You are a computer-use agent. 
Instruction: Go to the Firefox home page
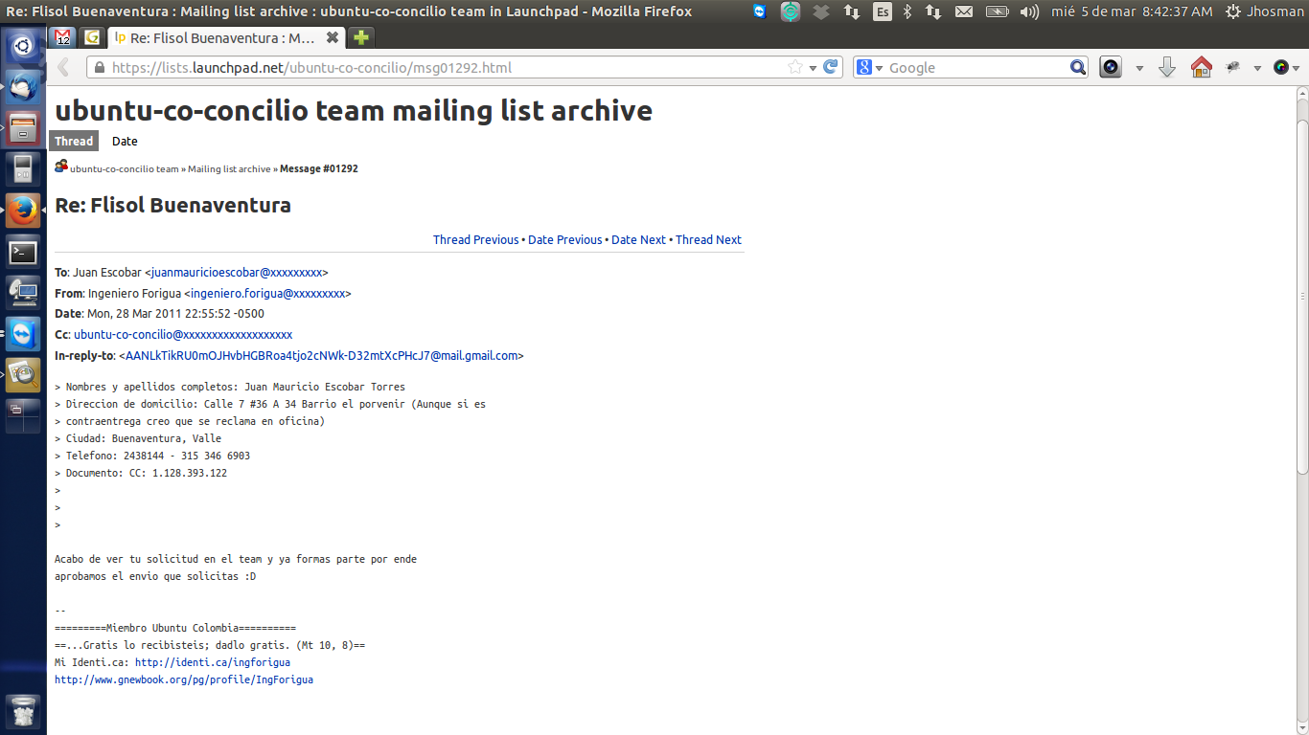tap(1201, 68)
